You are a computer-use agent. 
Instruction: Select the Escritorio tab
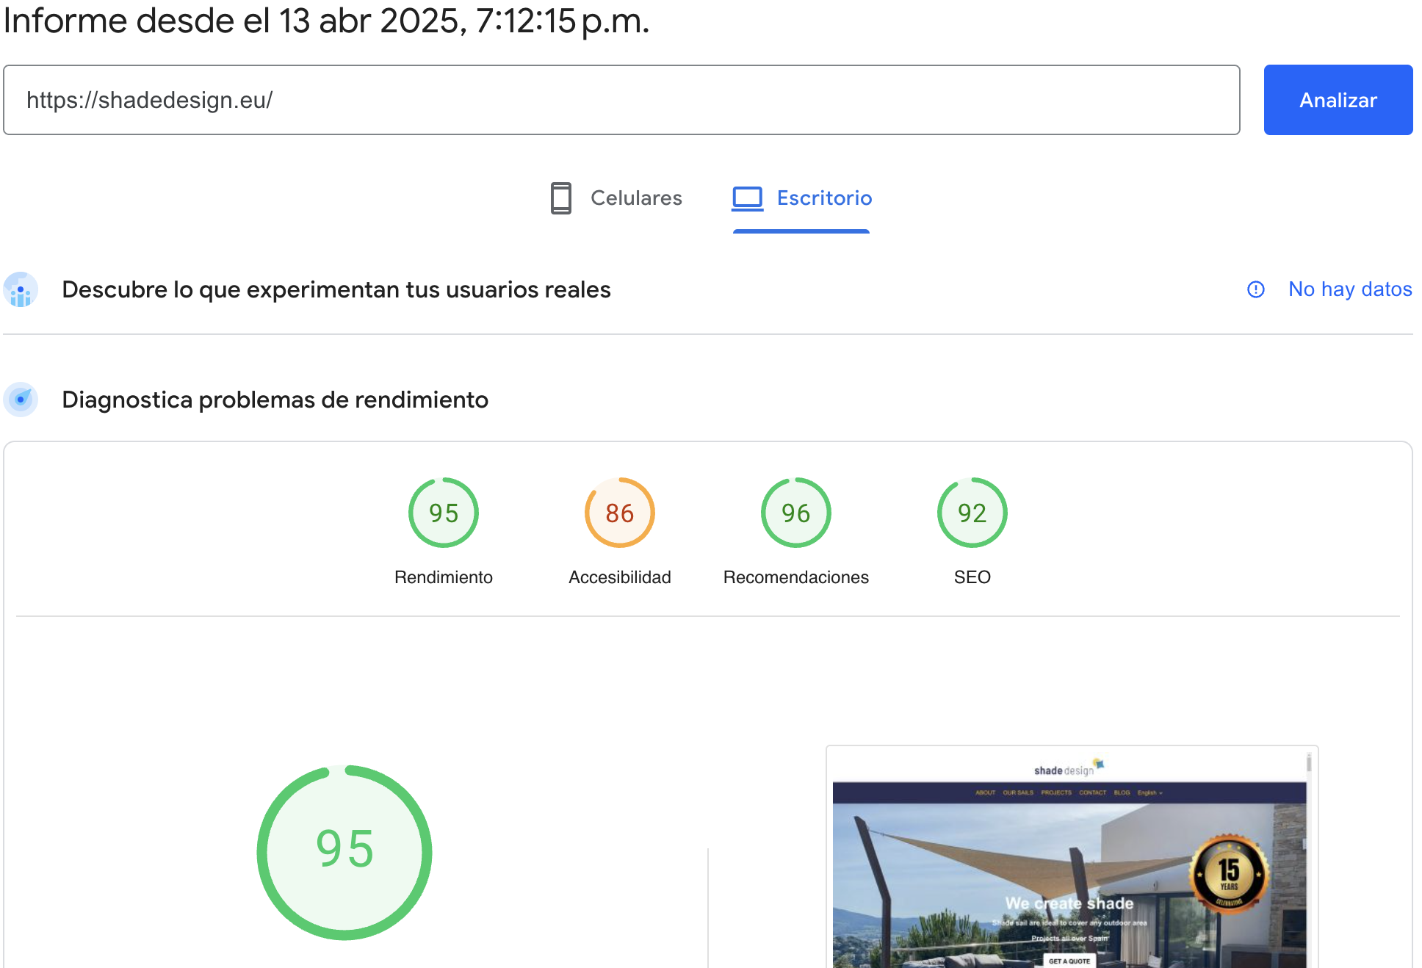[823, 198]
